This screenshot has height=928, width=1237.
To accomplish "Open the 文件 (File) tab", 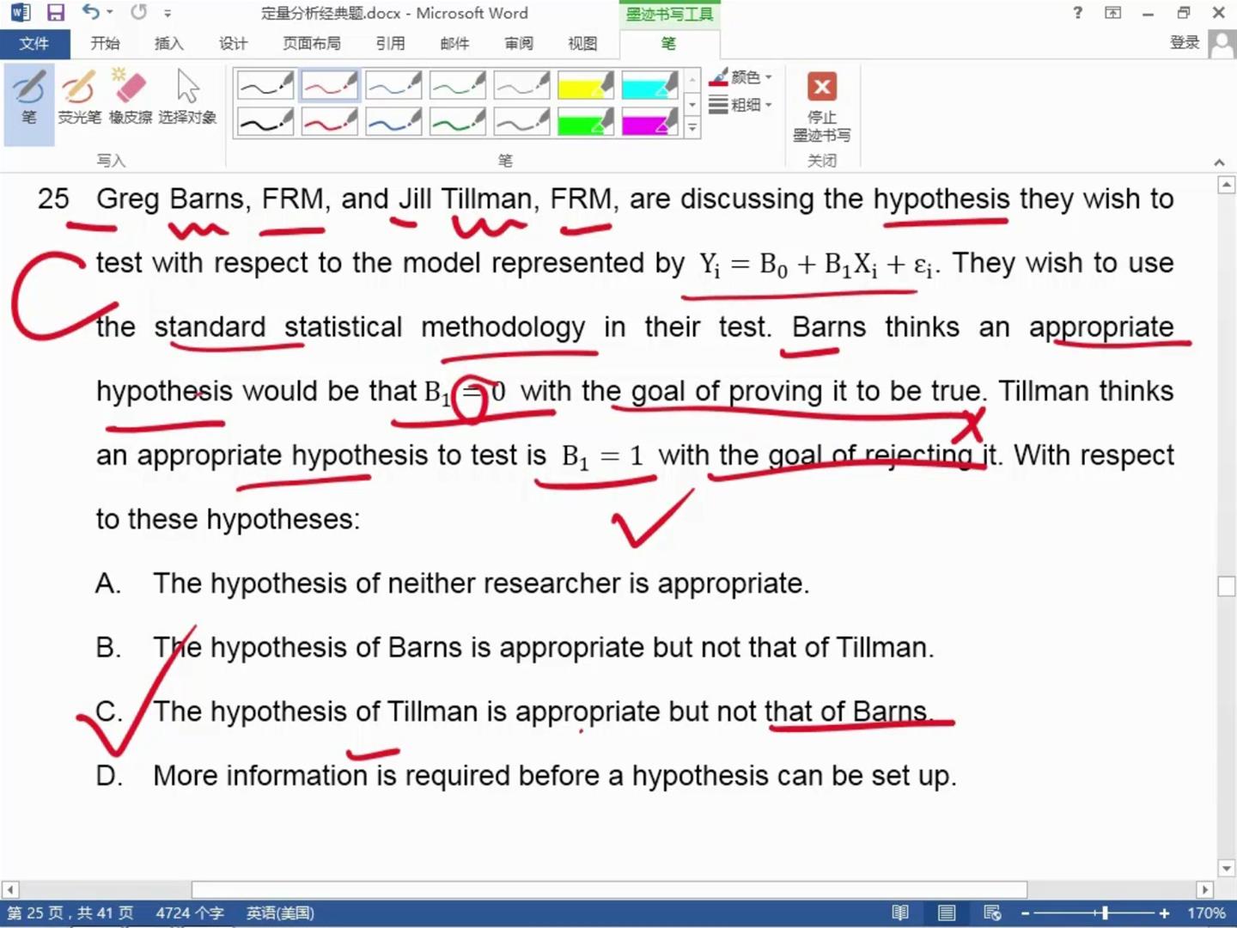I will 34,44.
